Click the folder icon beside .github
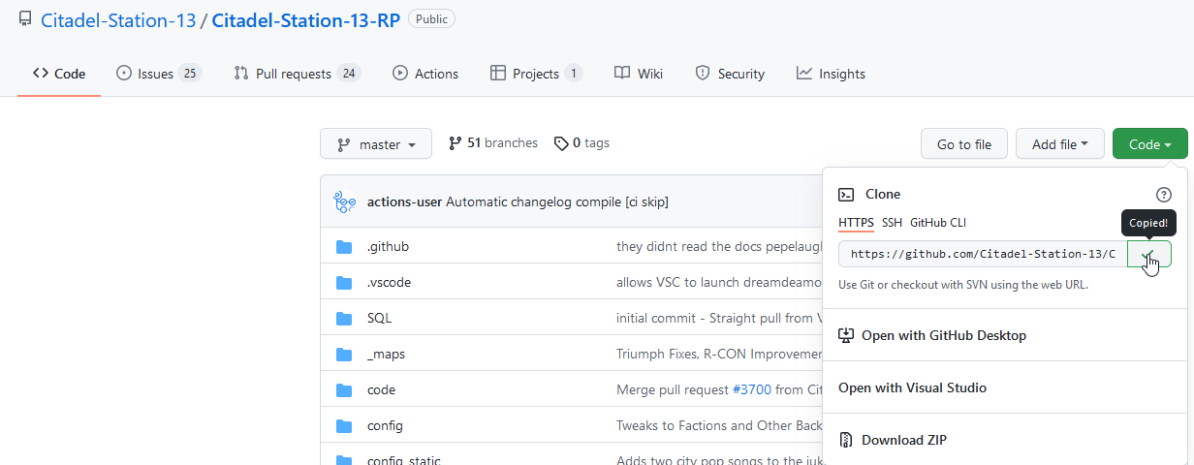The height and width of the screenshot is (465, 1194). point(343,246)
